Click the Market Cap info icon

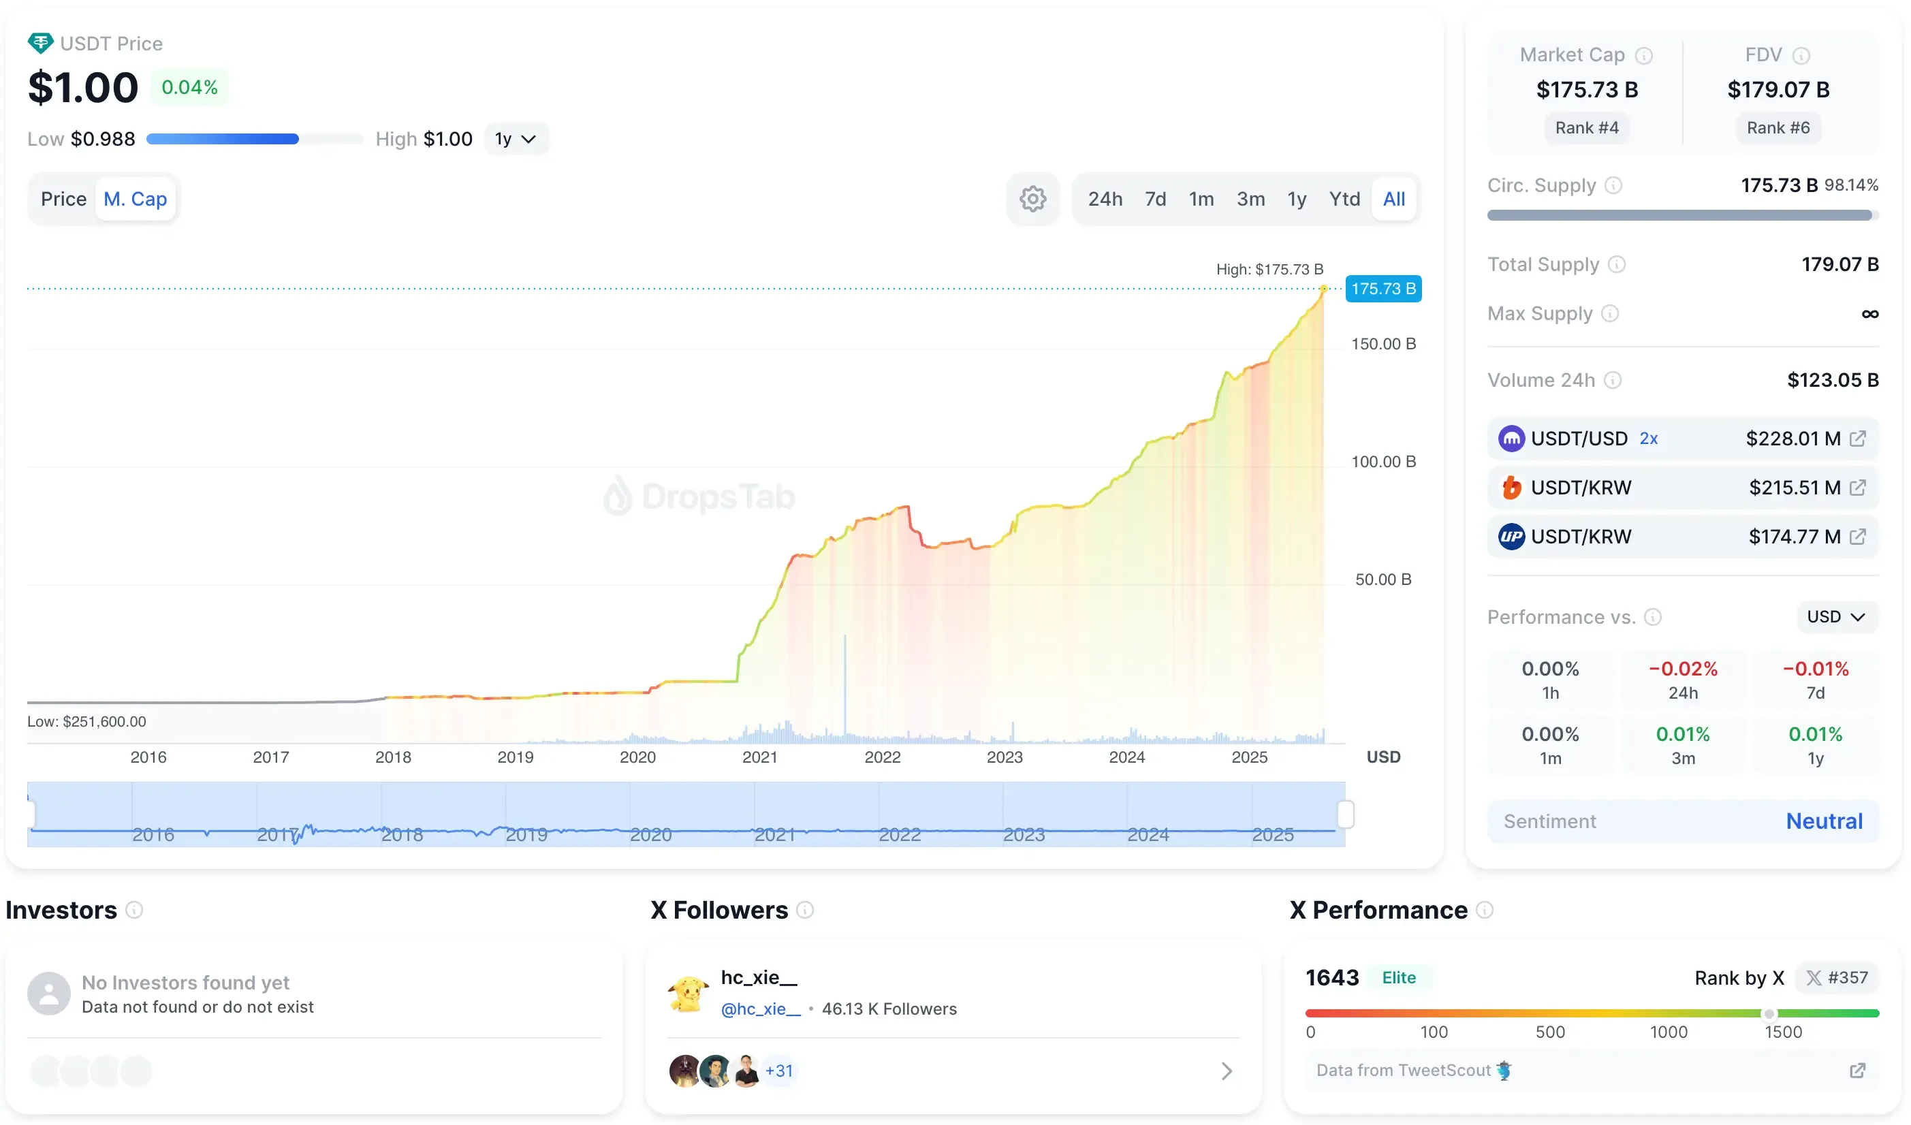tap(1644, 54)
